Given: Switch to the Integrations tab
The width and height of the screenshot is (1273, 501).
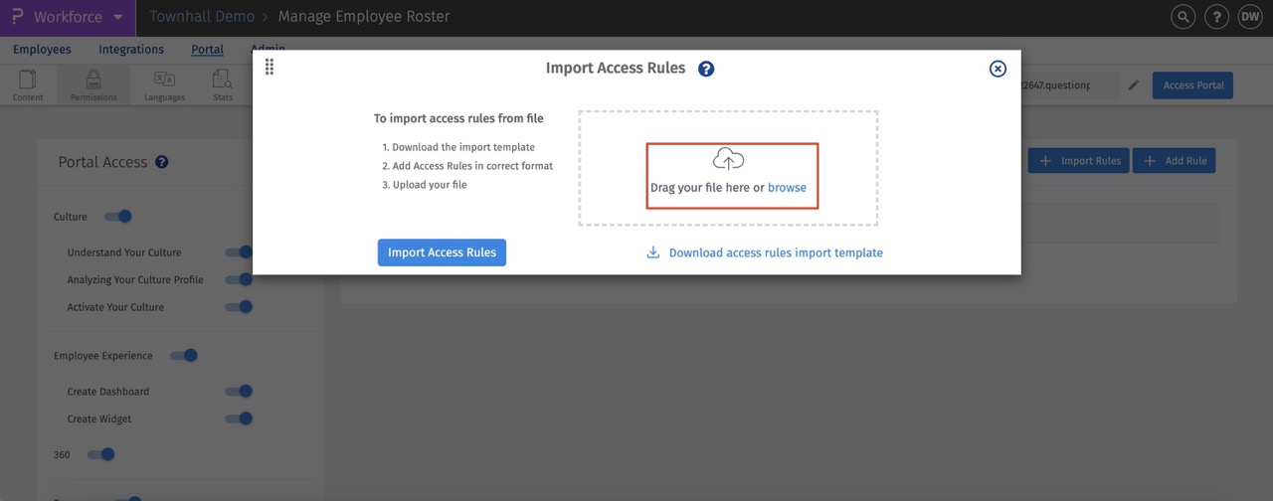Looking at the screenshot, I should pos(131,50).
